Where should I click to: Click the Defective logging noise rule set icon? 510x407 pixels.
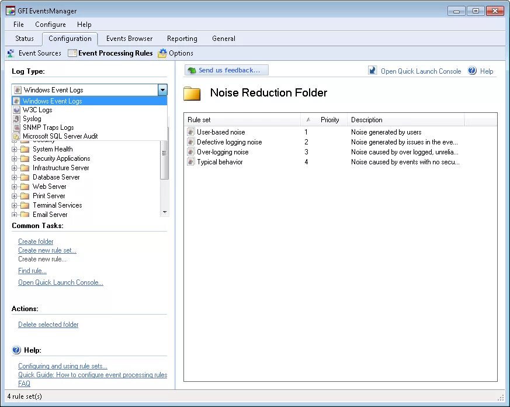pyautogui.click(x=191, y=142)
